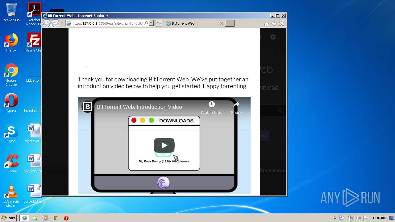The height and width of the screenshot is (222, 395).
Task: Open mightover Word document on desktop
Action: [x=34, y=133]
